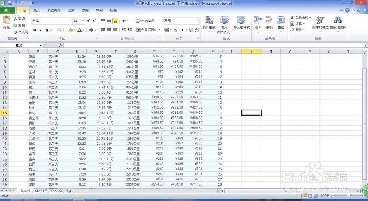
Task: Expand the font color dropdown arrow
Action: point(84,30)
